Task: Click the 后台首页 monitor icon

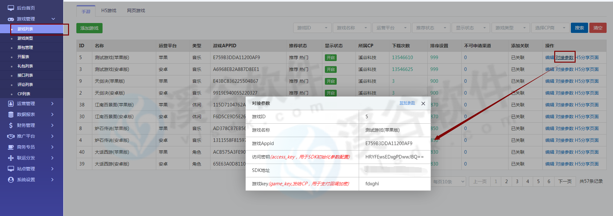Action: 11,8
